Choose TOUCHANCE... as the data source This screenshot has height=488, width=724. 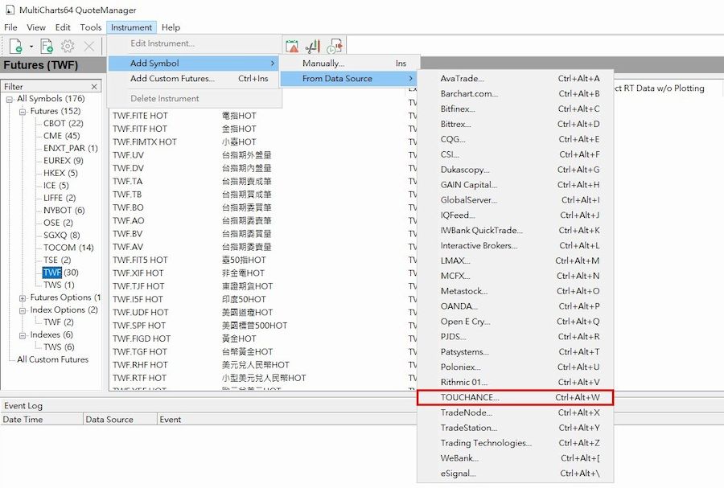click(515, 397)
